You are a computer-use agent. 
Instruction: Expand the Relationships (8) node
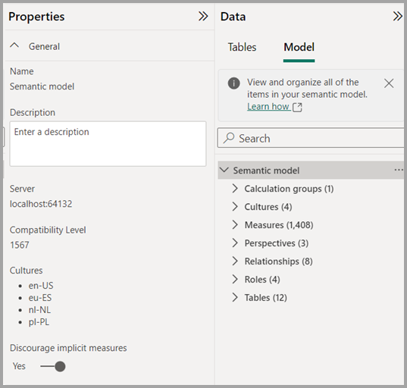pos(235,261)
